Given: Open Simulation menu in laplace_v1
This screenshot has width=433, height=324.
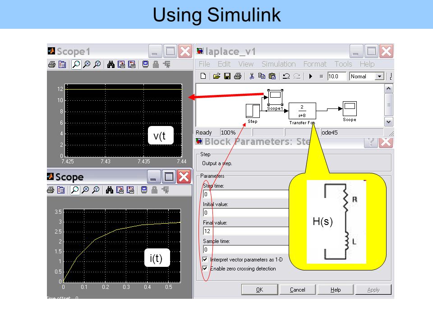Looking at the screenshot, I should (x=279, y=64).
